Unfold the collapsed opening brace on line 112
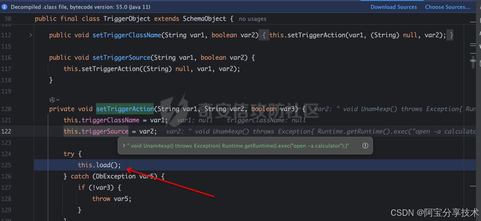The height and width of the screenshot is (221, 481). click(264, 35)
